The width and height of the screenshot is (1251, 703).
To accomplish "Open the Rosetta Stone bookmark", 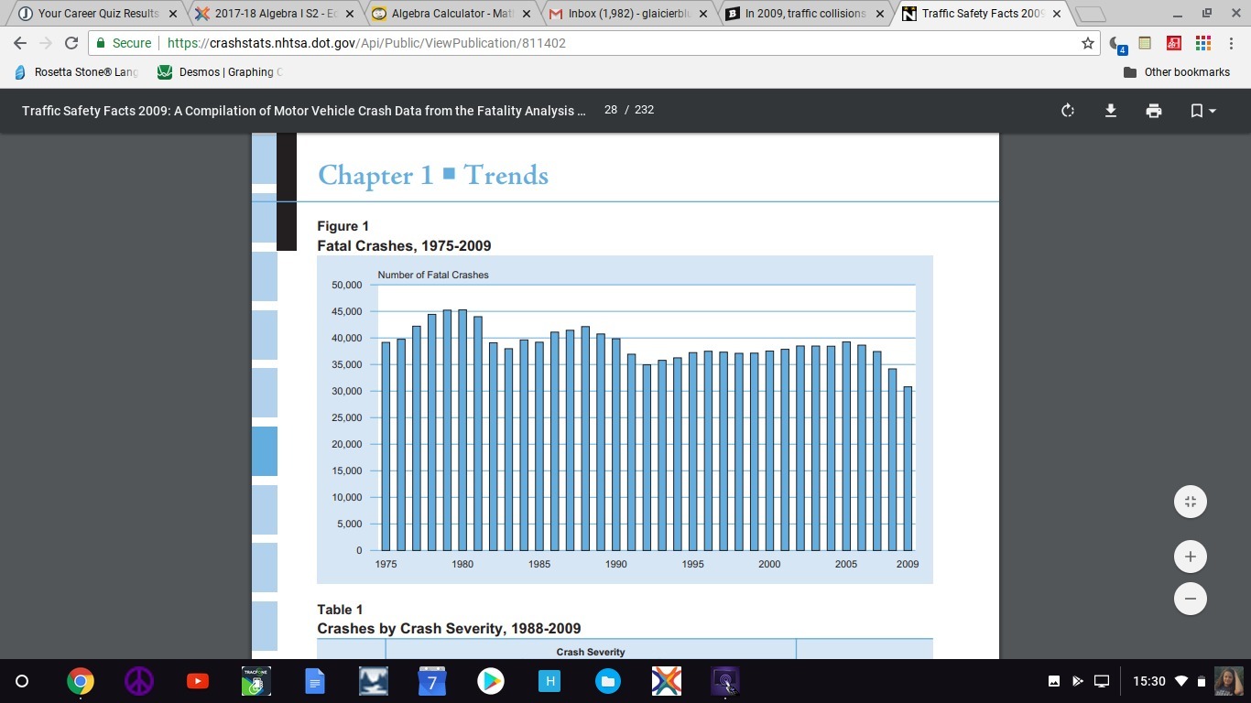I will [76, 72].
